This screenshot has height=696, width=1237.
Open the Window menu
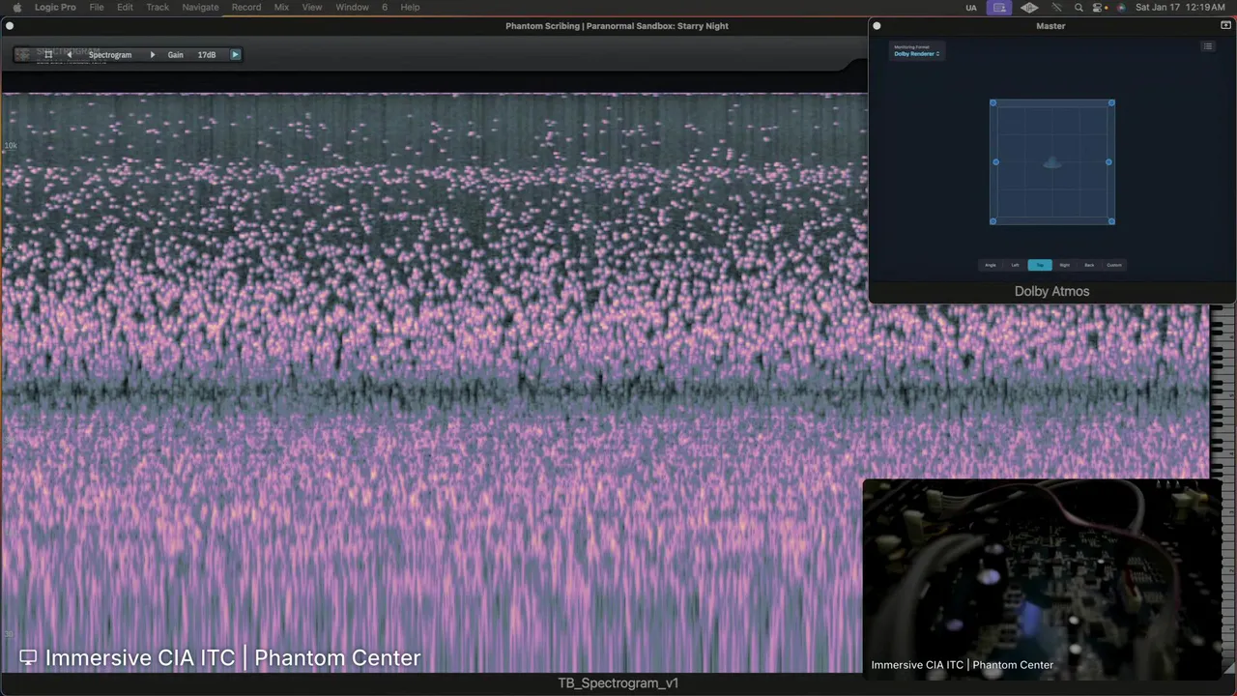click(x=352, y=7)
